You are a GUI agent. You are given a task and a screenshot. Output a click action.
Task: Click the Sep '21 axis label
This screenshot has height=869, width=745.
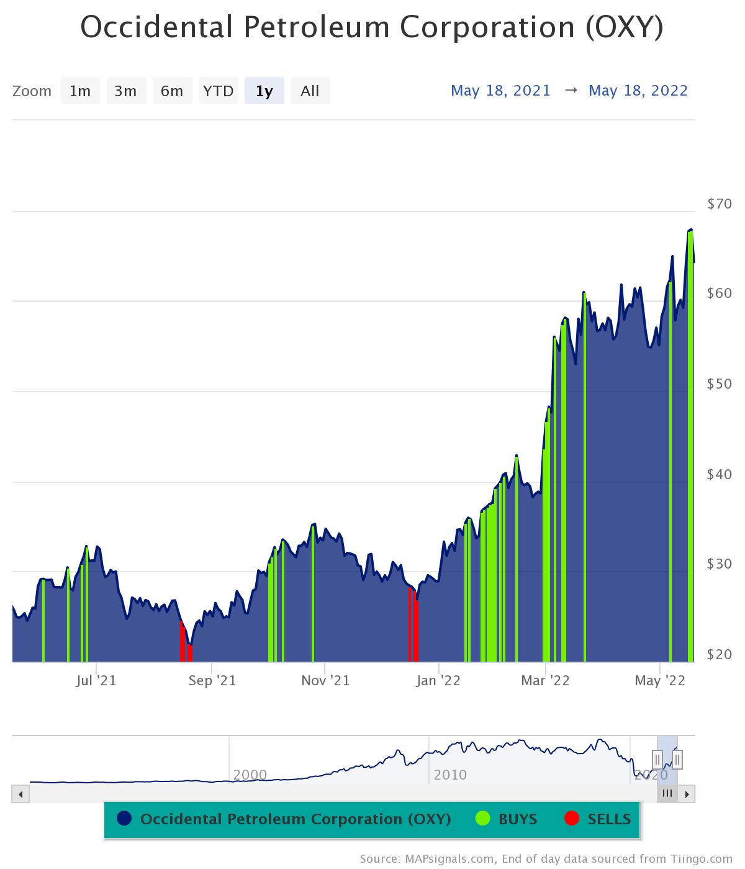point(212,681)
